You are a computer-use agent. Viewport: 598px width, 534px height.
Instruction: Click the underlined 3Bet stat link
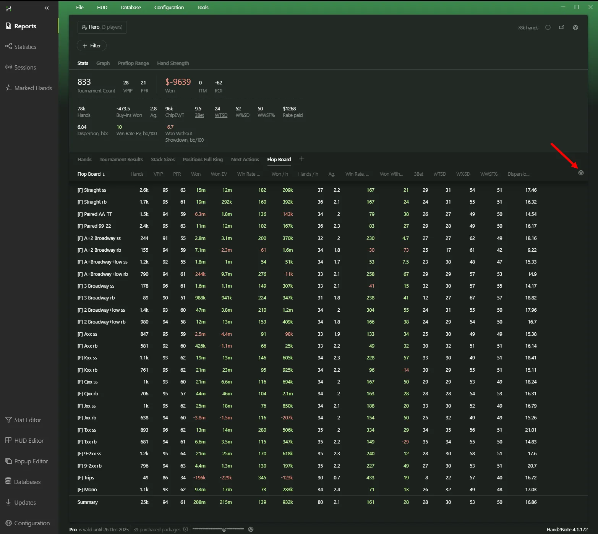point(199,115)
